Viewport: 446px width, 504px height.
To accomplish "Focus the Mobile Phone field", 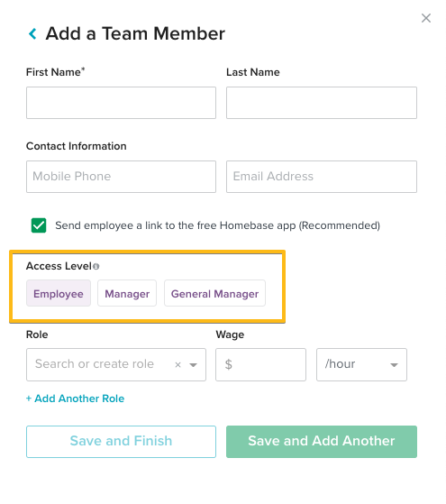I will [x=121, y=177].
